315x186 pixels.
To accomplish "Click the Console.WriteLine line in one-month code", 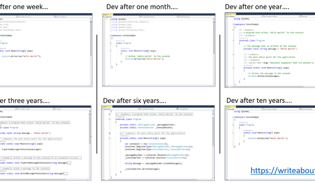I will [x=144, y=59].
